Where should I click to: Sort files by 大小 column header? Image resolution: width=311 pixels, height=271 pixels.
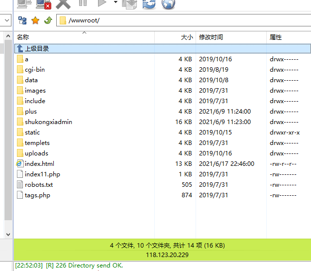point(187,37)
